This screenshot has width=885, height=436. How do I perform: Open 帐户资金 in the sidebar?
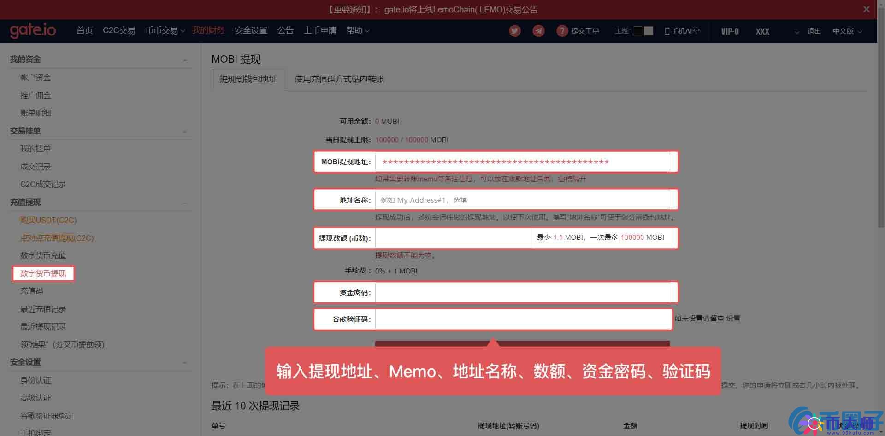tap(35, 77)
